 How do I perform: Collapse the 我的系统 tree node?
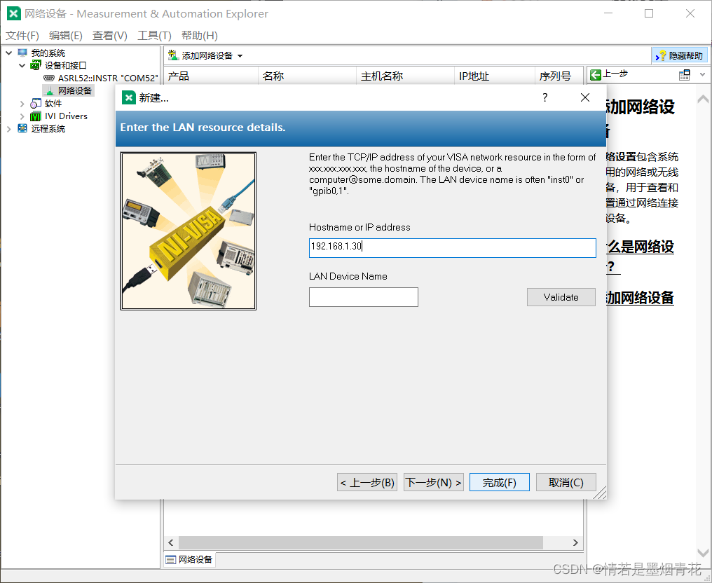tap(8, 53)
